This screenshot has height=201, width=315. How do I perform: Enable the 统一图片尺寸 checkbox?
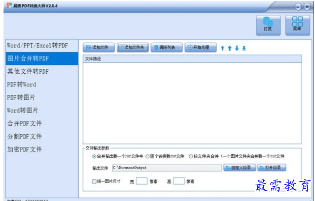pyautogui.click(x=94, y=181)
